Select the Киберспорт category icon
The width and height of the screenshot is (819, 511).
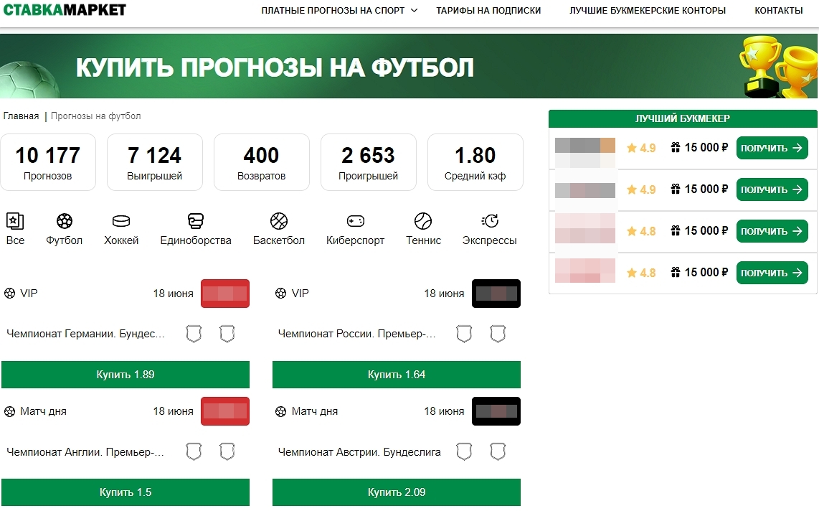pyautogui.click(x=354, y=222)
